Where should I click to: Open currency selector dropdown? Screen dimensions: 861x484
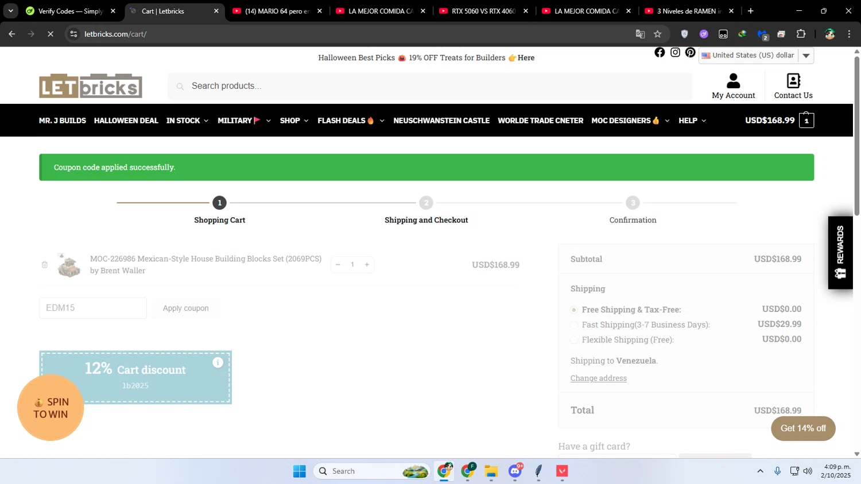pyautogui.click(x=756, y=56)
